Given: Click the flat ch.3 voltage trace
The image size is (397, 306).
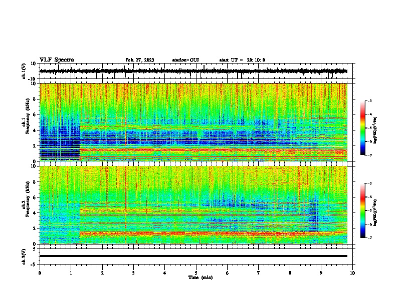Looking at the screenshot, I should tap(193, 256).
